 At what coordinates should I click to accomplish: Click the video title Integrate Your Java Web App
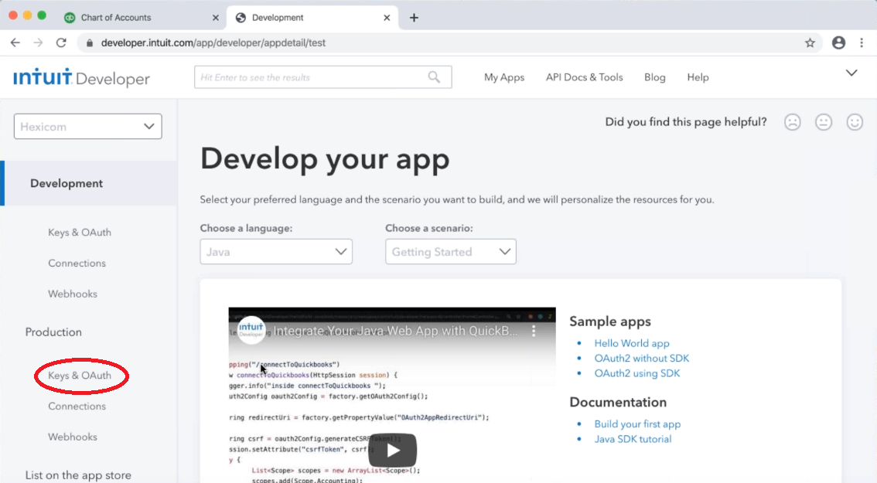(x=395, y=331)
